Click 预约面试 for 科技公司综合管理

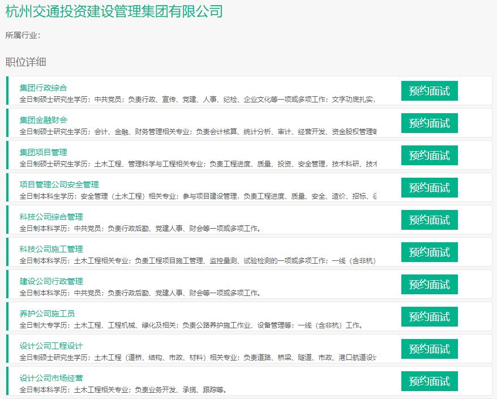tap(430, 220)
